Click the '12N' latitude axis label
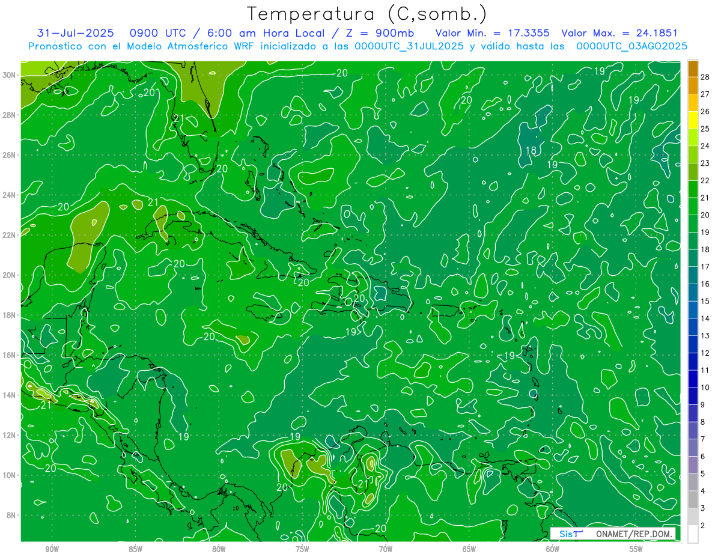The height and width of the screenshot is (557, 721). (x=9, y=434)
